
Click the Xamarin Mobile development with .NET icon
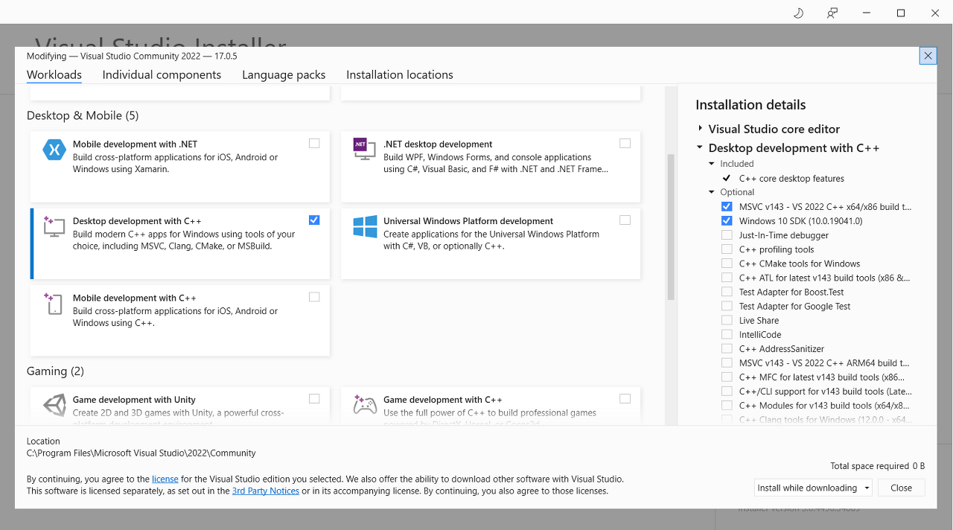point(54,150)
